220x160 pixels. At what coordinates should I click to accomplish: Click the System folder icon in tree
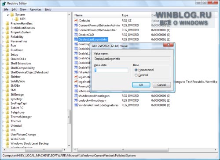coord(12,14)
